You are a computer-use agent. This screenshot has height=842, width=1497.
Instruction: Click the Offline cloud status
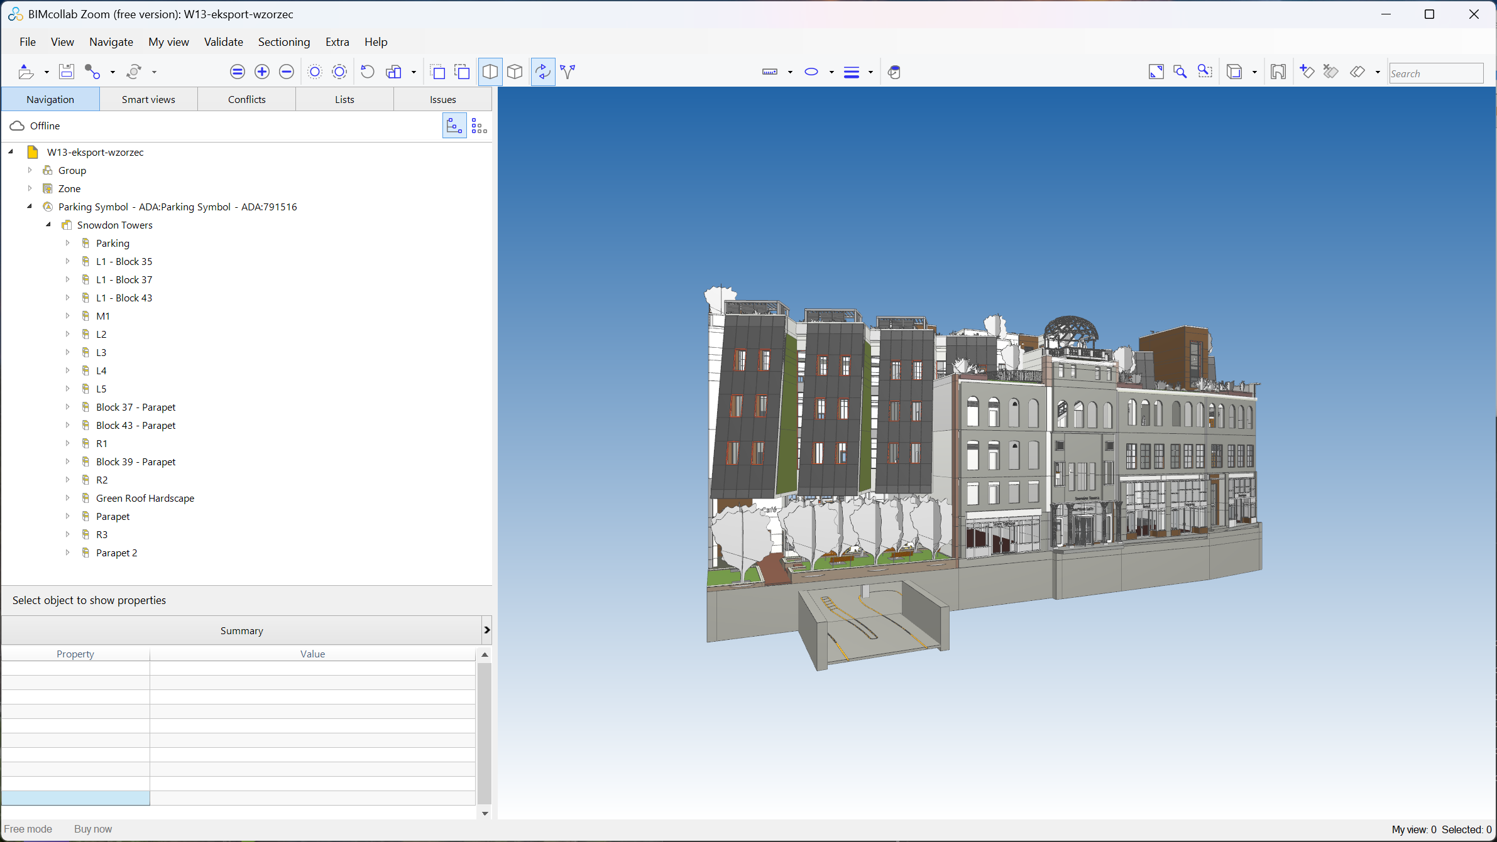[x=35, y=126]
